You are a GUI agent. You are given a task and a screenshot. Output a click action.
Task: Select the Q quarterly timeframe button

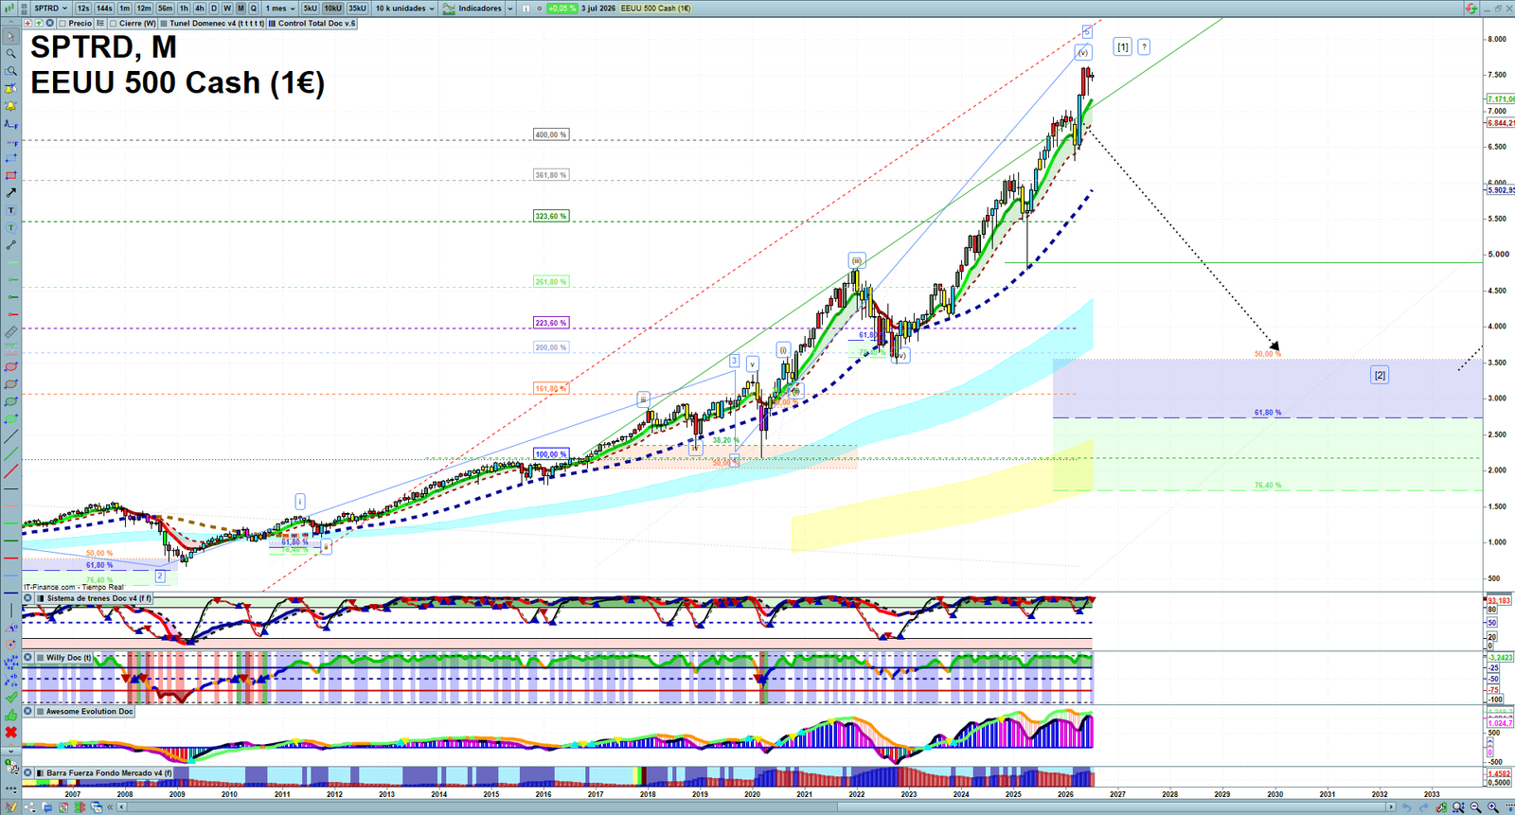[253, 9]
